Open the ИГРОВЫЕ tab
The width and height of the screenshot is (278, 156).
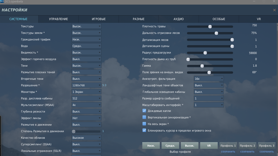pos(99,19)
